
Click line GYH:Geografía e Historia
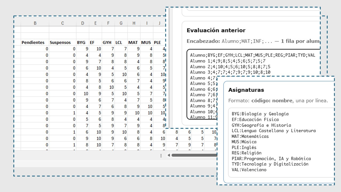click(261, 125)
